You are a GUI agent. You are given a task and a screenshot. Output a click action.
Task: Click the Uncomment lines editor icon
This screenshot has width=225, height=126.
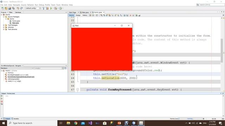tap(139, 15)
